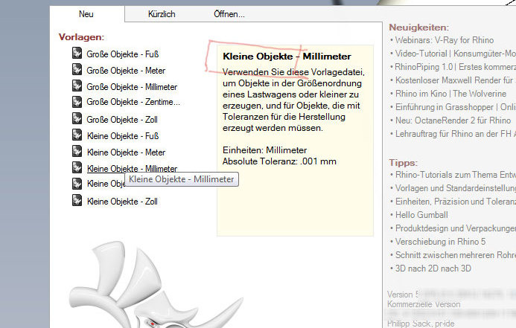This screenshot has width=516, height=328.
Task: Select template Große Objekte - Meter
Action: tap(126, 71)
